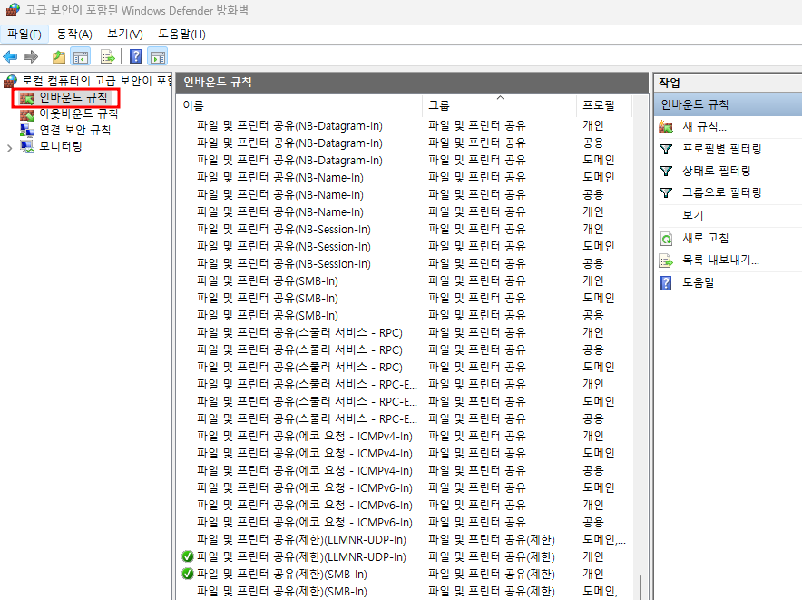Click the help icon beside 도움말 action
Image resolution: width=802 pixels, height=600 pixels.
pos(665,282)
